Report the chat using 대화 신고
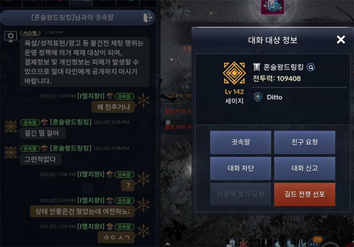Viewport: 354px width, 247px height. [304, 169]
